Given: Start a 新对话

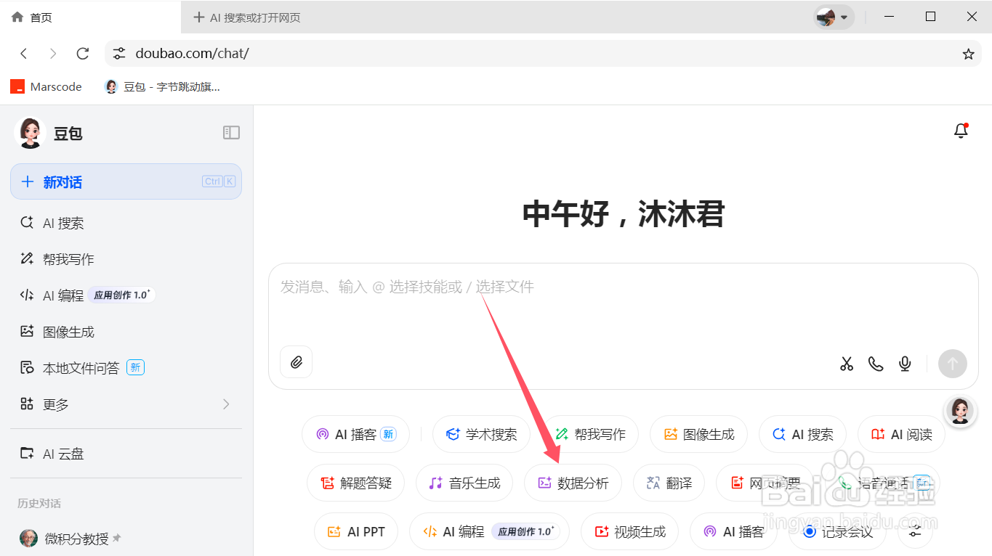Looking at the screenshot, I should click(x=126, y=181).
